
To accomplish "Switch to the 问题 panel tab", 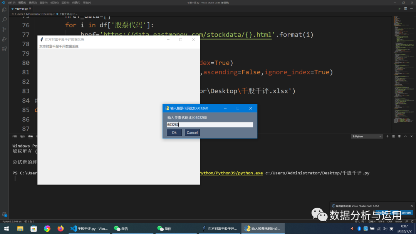I will [x=15, y=137].
